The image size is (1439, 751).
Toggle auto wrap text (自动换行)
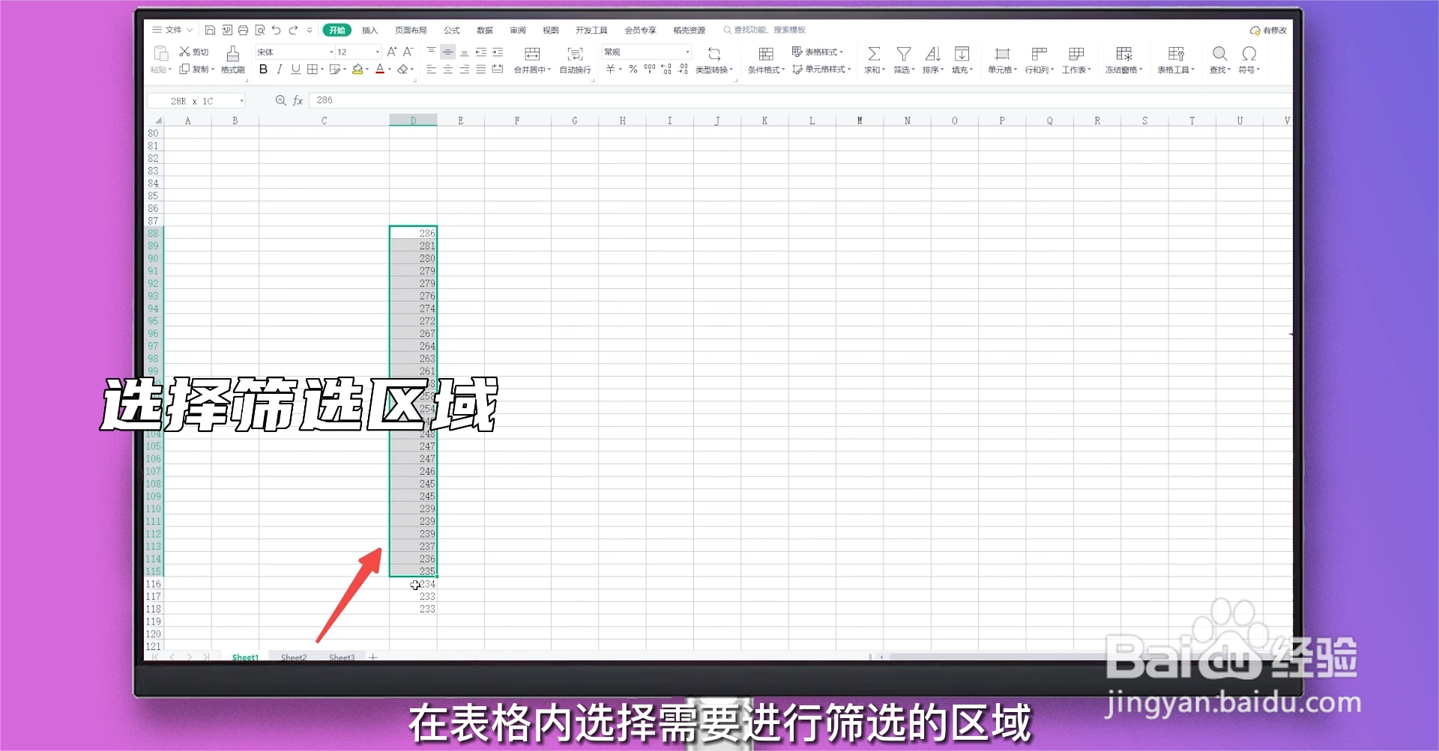[575, 60]
